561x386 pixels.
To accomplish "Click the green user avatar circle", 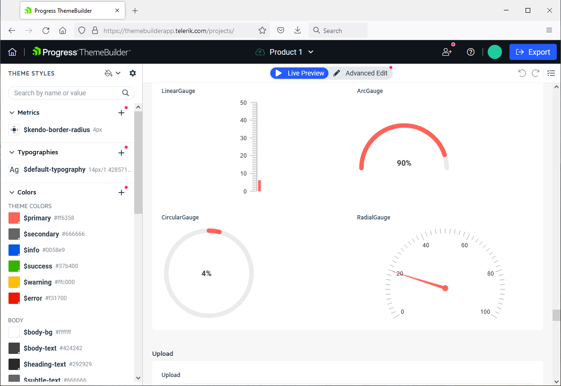I will coord(495,52).
